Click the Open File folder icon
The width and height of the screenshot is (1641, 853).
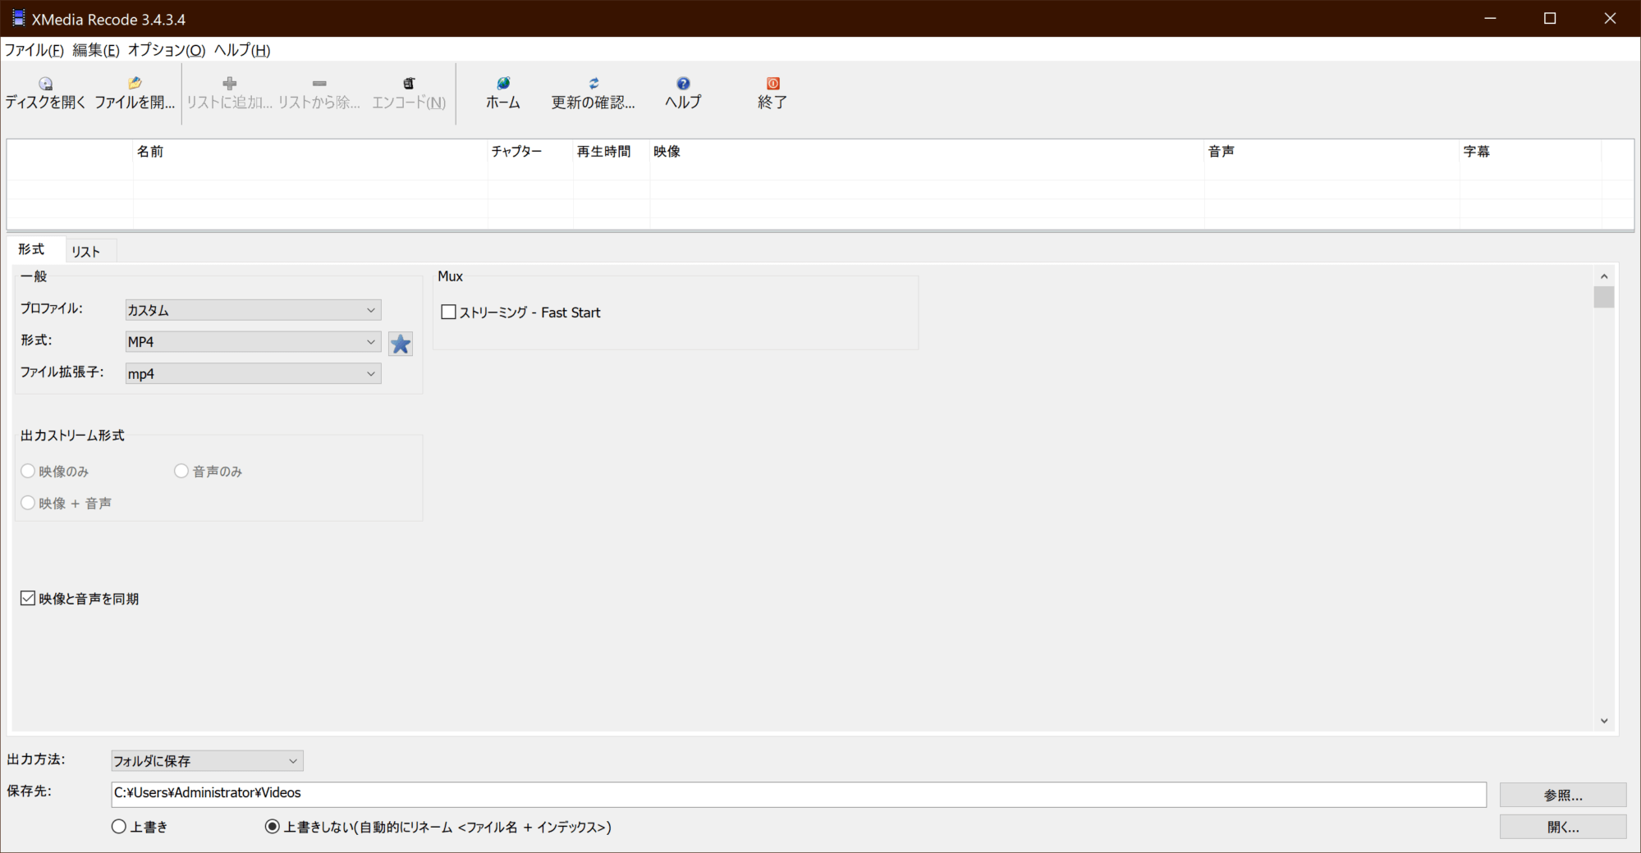point(135,84)
